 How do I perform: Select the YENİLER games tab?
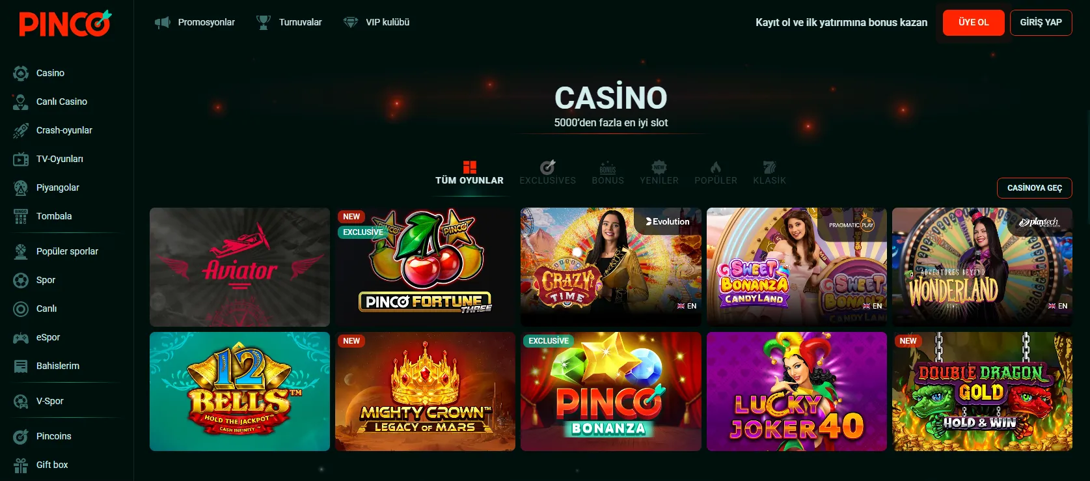659,173
